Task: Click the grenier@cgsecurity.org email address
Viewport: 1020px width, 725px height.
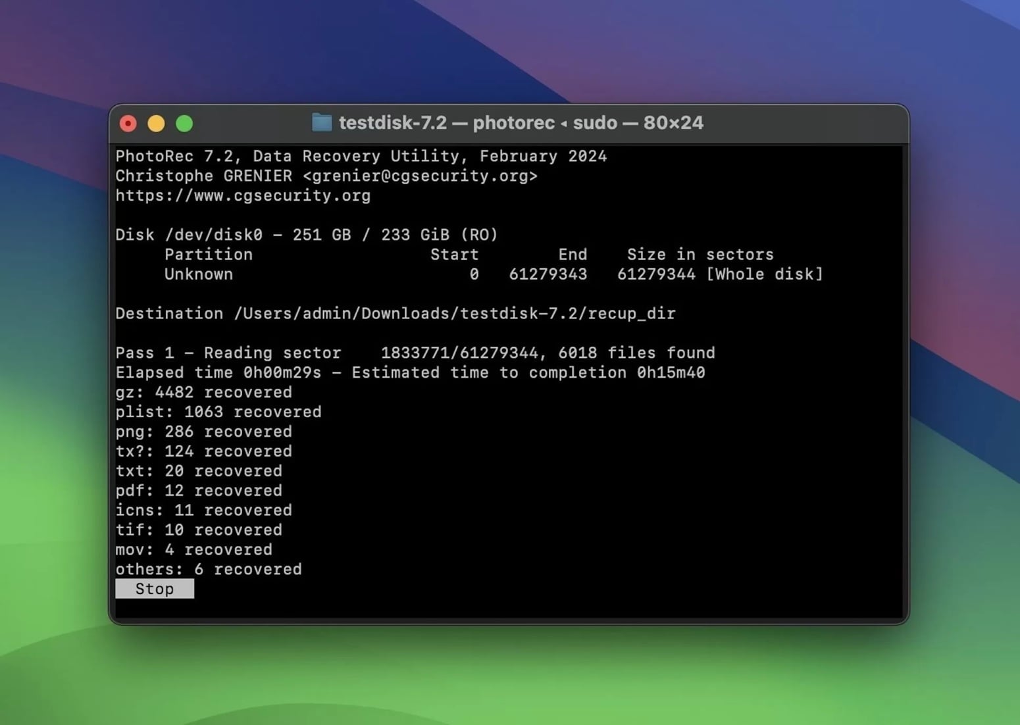Action: [x=421, y=176]
